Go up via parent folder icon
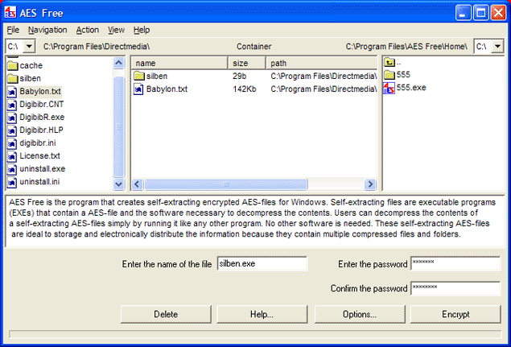Screen dimensions: 511x347 click(x=389, y=62)
